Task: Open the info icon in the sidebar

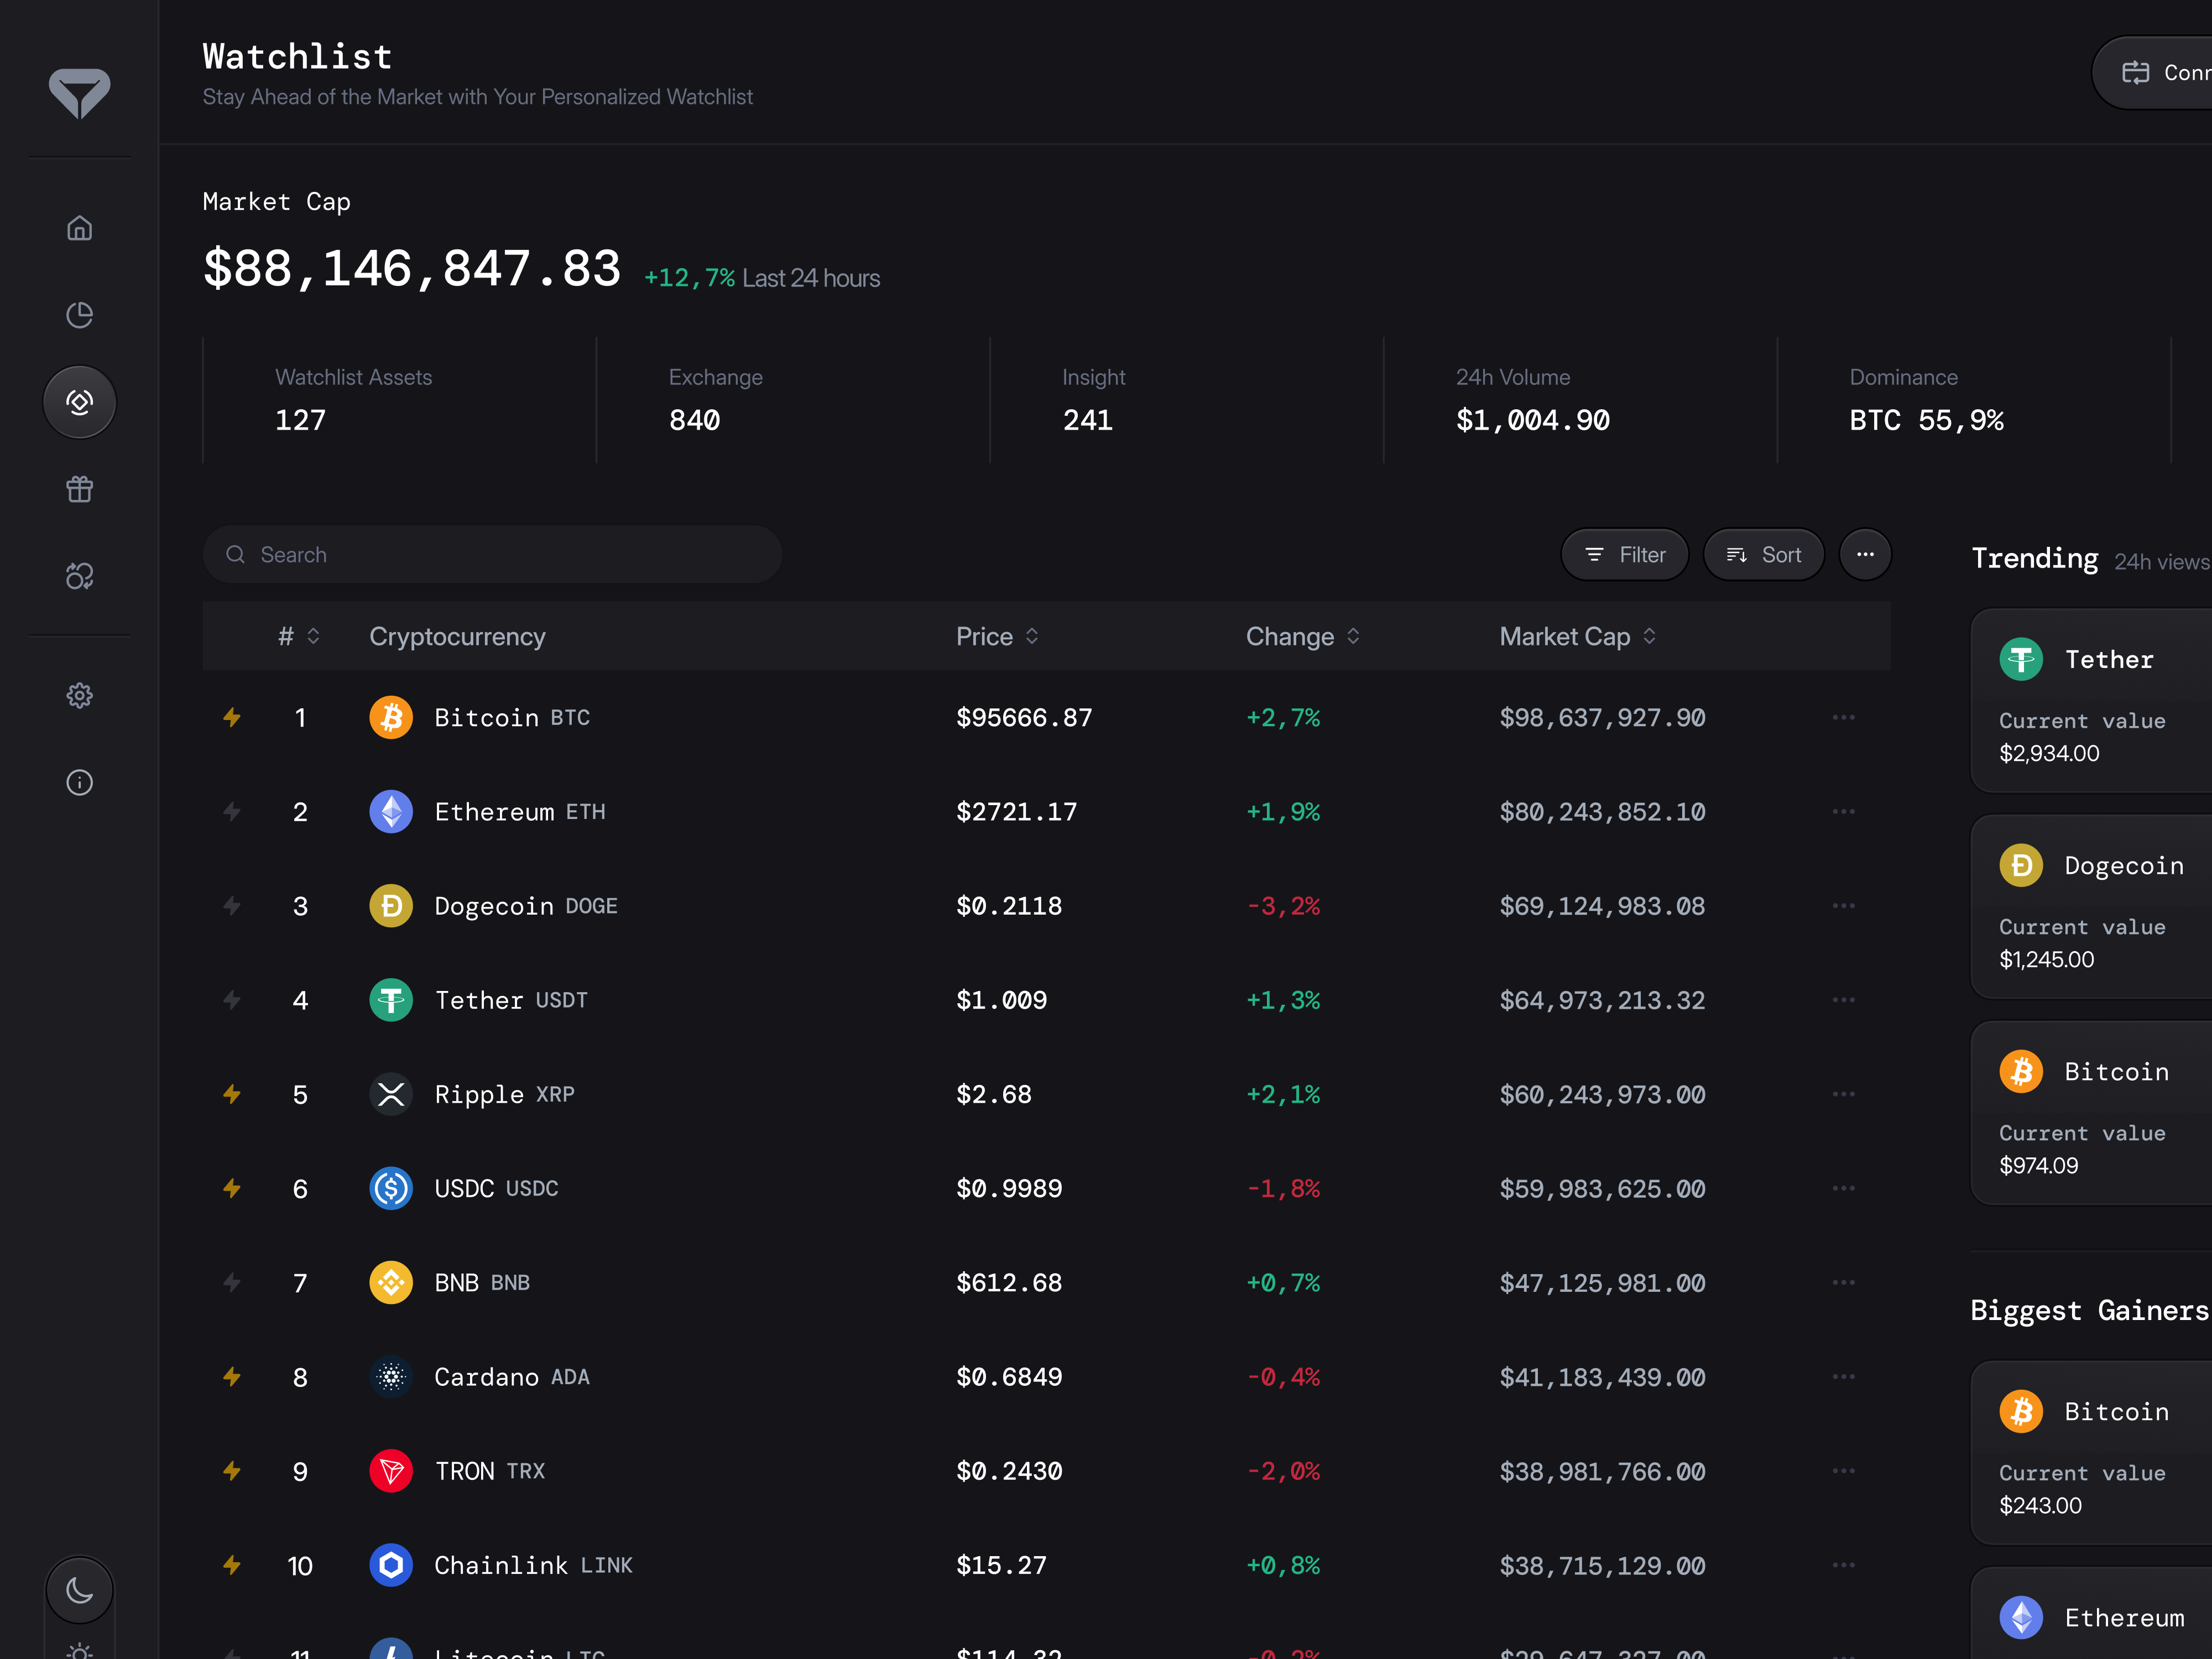Action: [x=79, y=782]
